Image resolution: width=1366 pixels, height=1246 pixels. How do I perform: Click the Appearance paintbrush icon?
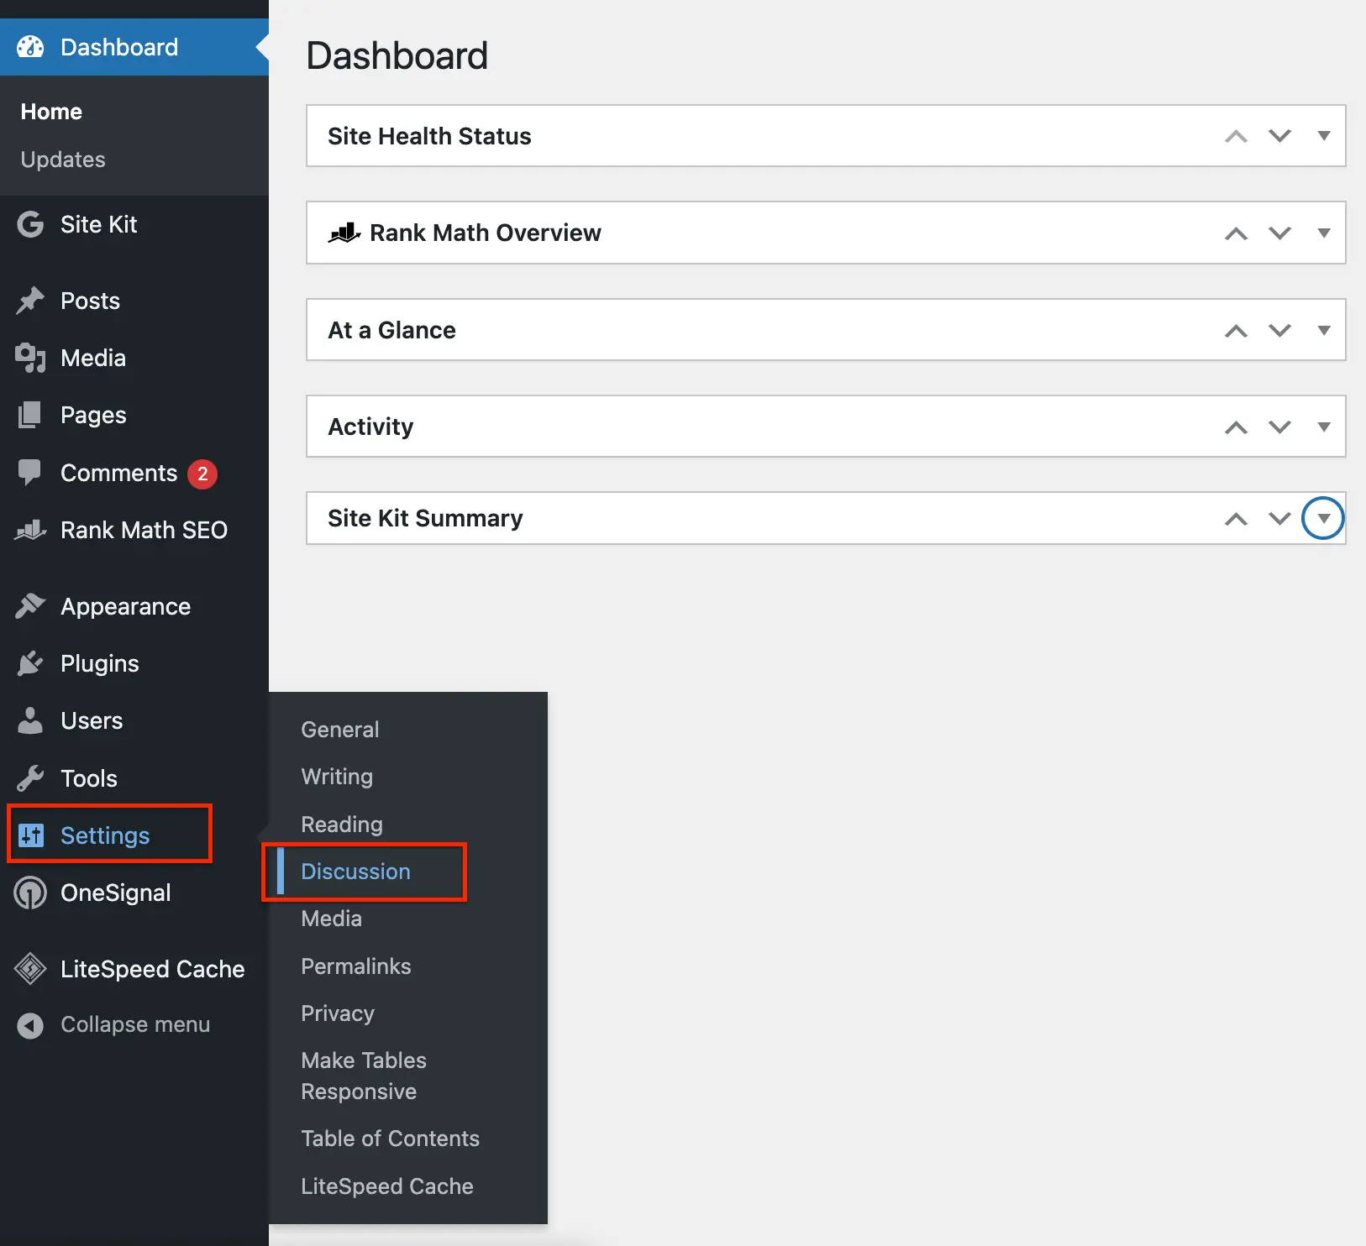click(30, 606)
